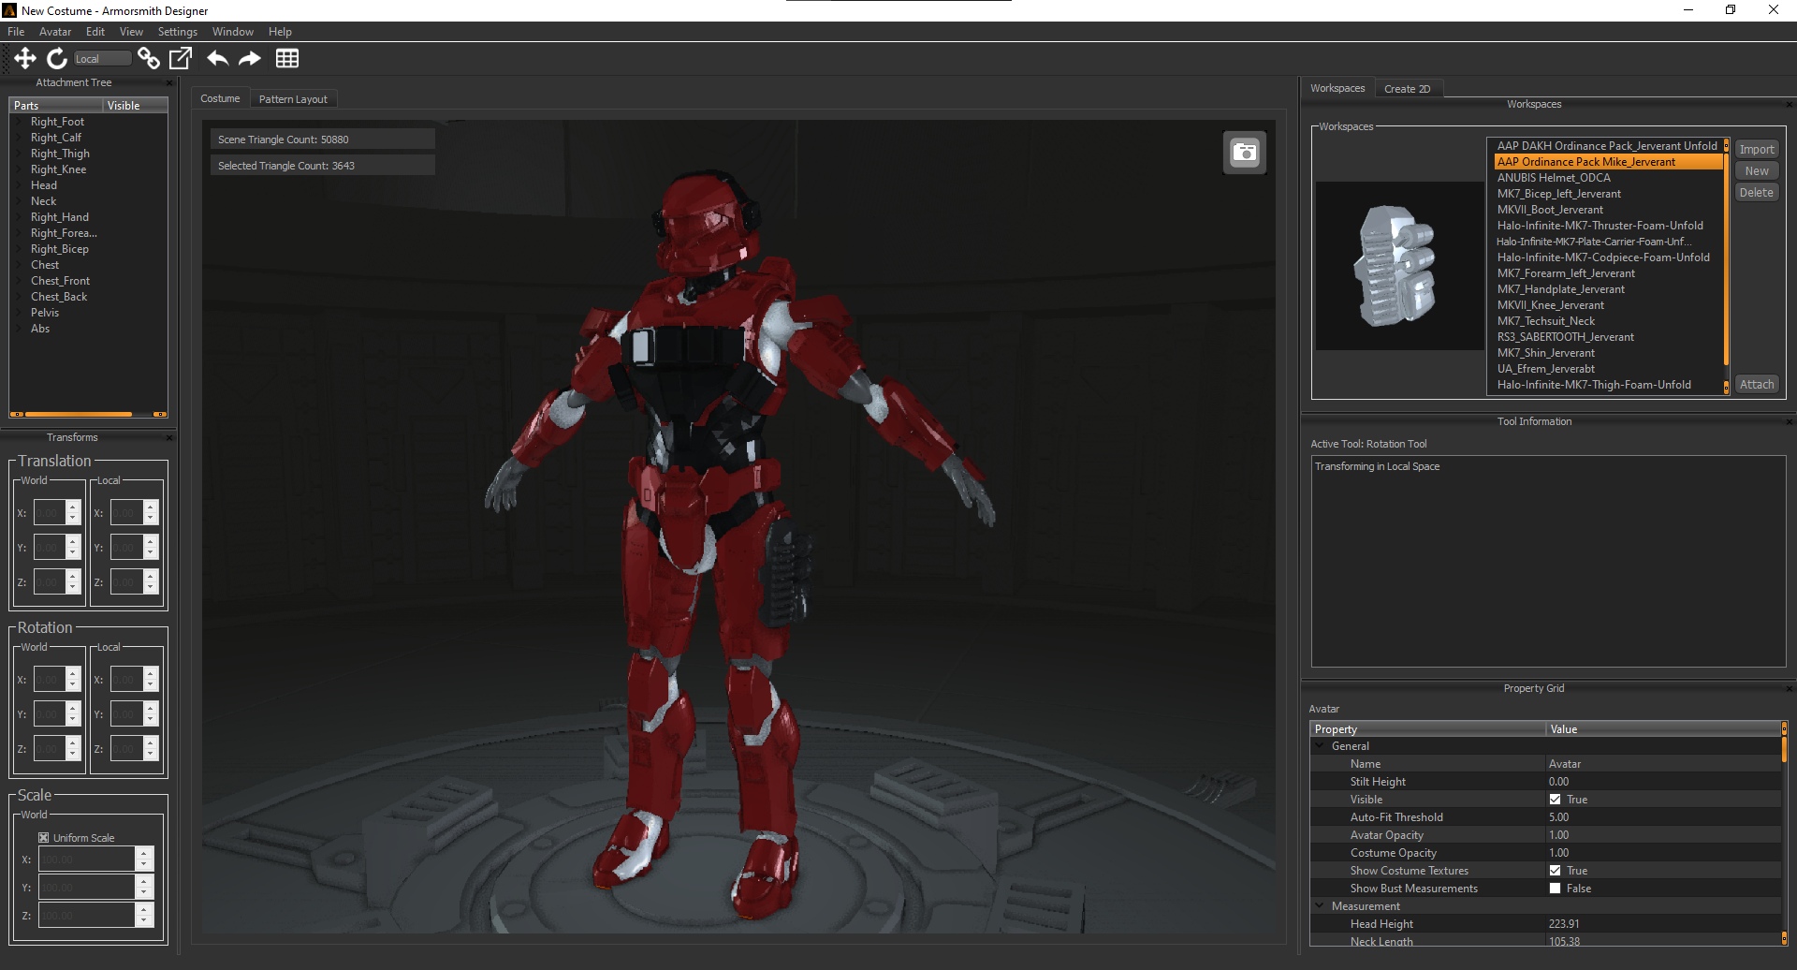Click the pop-out window icon in toolbar

coord(181,58)
